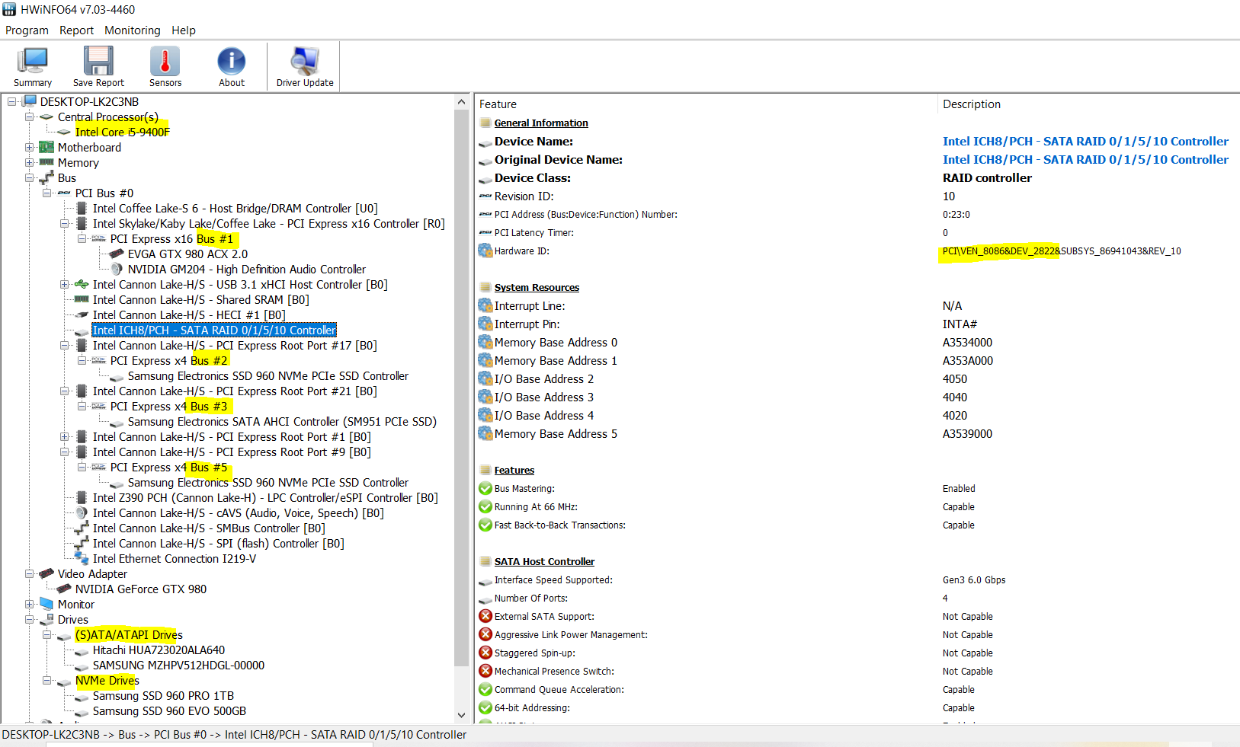Expand the Monitor node
The image size is (1240, 747).
click(x=29, y=604)
